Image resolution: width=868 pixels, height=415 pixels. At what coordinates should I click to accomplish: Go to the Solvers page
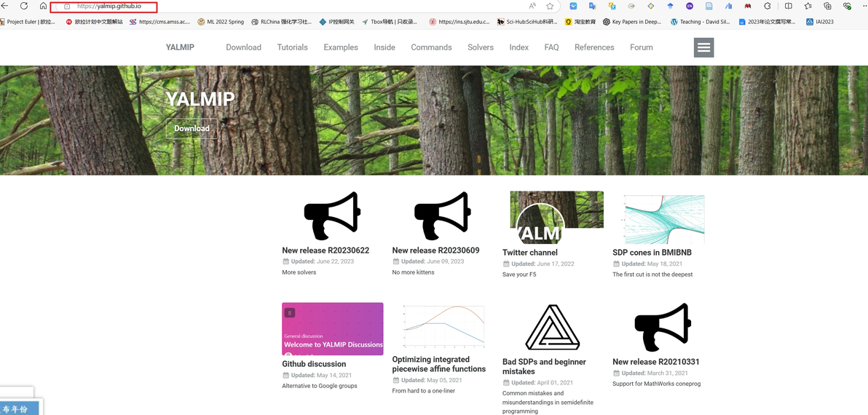coord(481,47)
